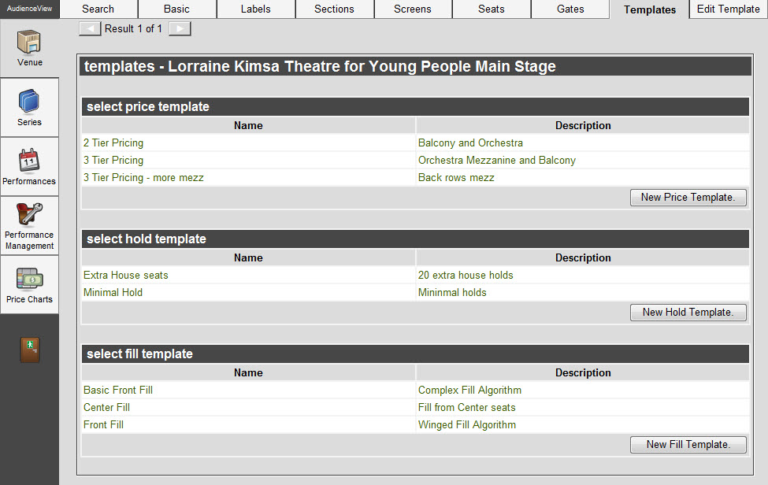The width and height of the screenshot is (768, 485).
Task: Click the AudienceView logo
Action: tap(29, 9)
